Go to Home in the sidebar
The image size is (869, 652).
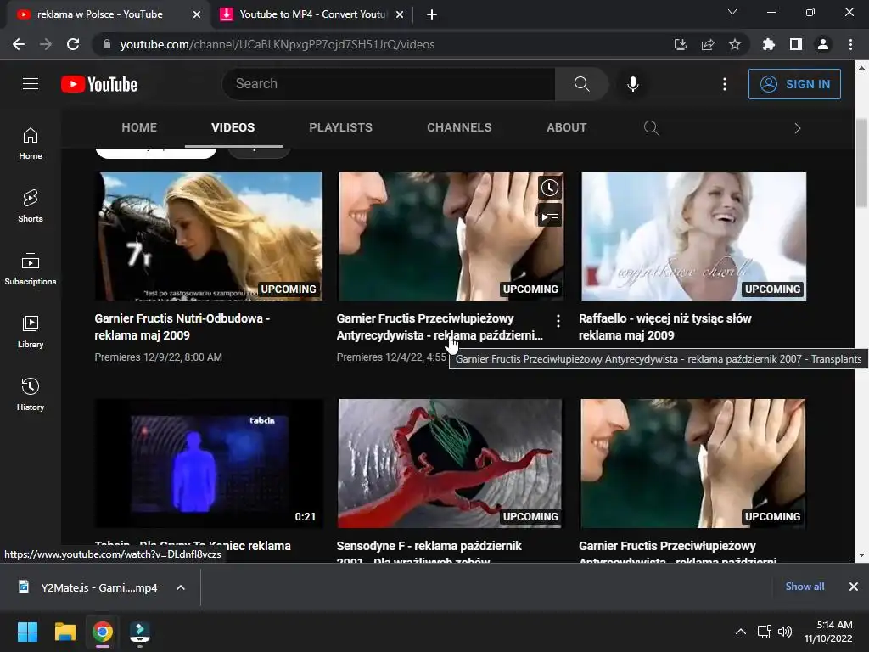point(31,143)
